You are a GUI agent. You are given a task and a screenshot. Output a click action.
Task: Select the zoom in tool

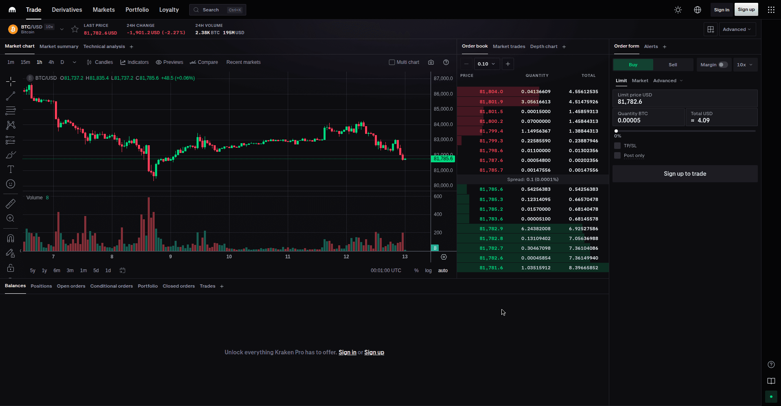[x=11, y=218]
